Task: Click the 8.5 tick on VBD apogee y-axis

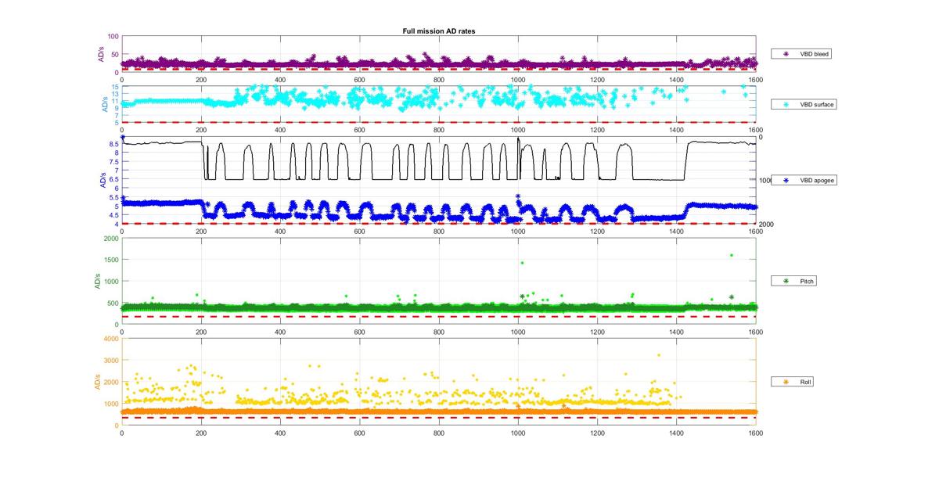Action: (x=113, y=144)
